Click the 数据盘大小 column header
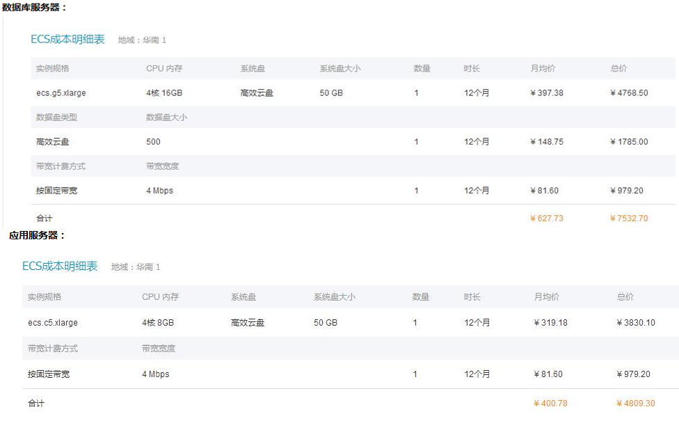679x423 pixels. point(166,118)
